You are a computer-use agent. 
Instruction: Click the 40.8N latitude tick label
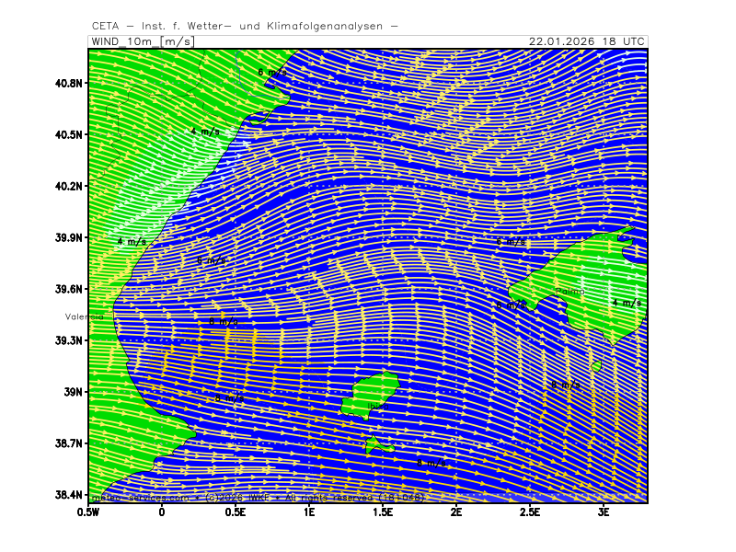(69, 83)
